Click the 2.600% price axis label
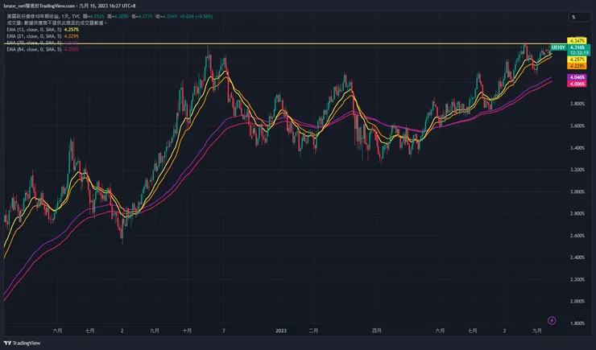 pyautogui.click(x=577, y=236)
